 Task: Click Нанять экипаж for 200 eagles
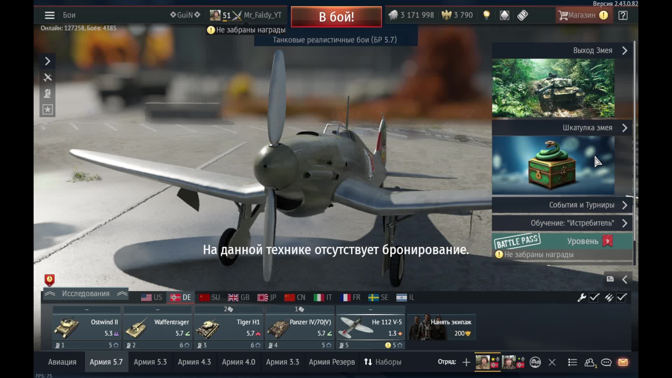pos(442,328)
